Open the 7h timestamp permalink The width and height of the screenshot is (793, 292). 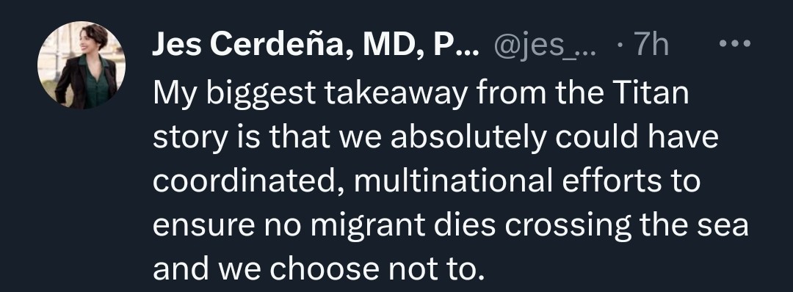651,45
